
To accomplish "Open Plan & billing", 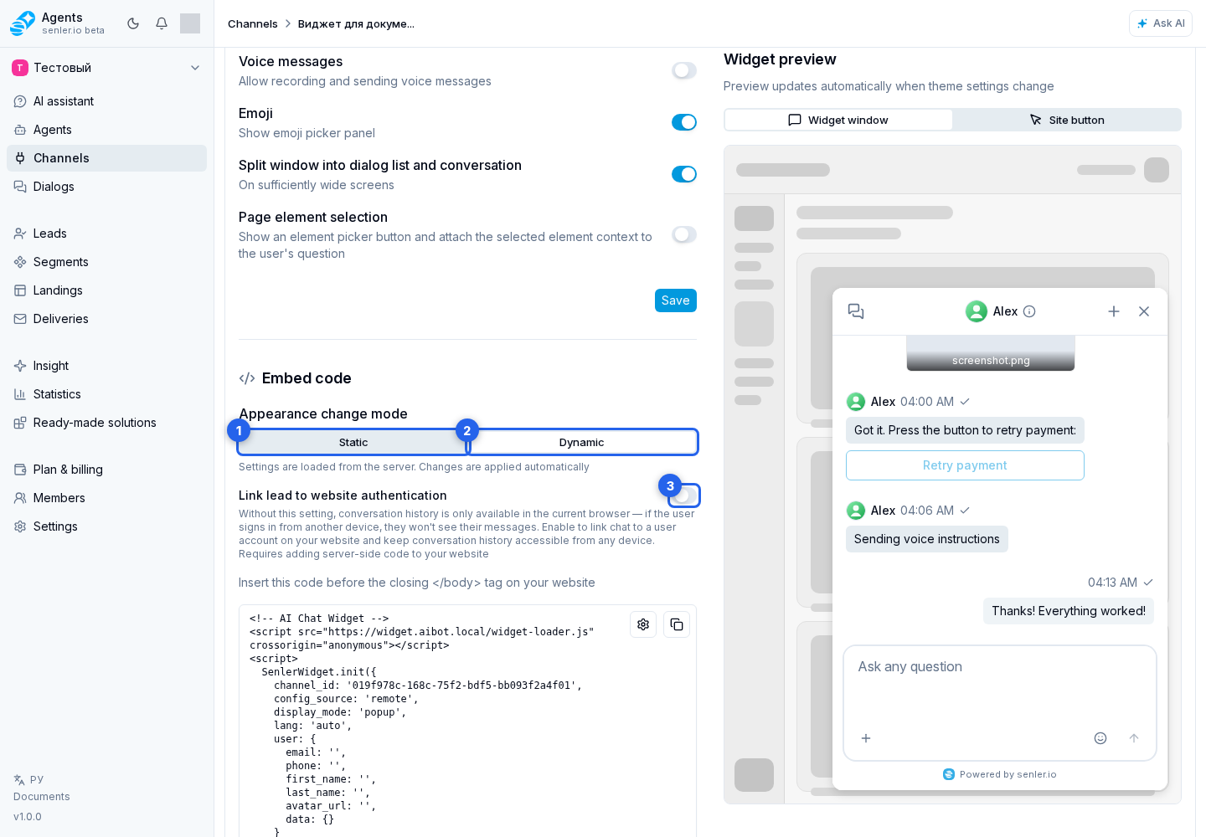I will tap(106, 470).
